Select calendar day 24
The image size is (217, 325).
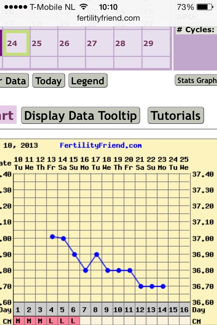(17, 43)
